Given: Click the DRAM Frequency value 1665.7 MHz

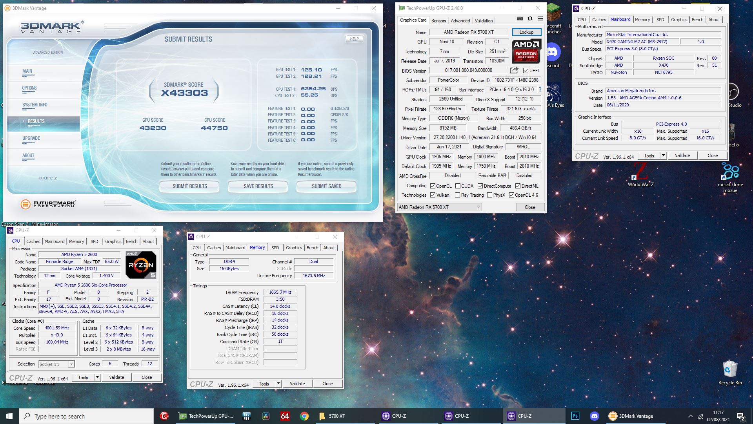Looking at the screenshot, I should 280,292.
